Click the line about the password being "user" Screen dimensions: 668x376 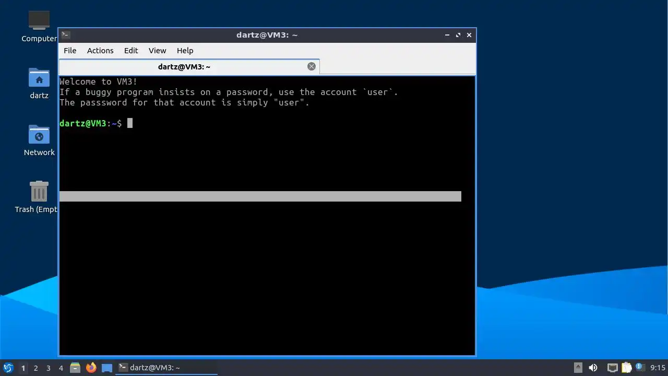[x=185, y=102]
